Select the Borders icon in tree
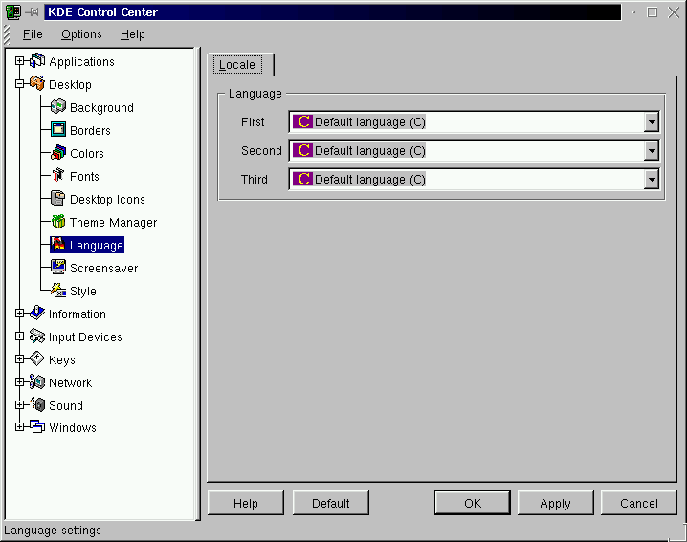The height and width of the screenshot is (542, 687). pyautogui.click(x=57, y=130)
